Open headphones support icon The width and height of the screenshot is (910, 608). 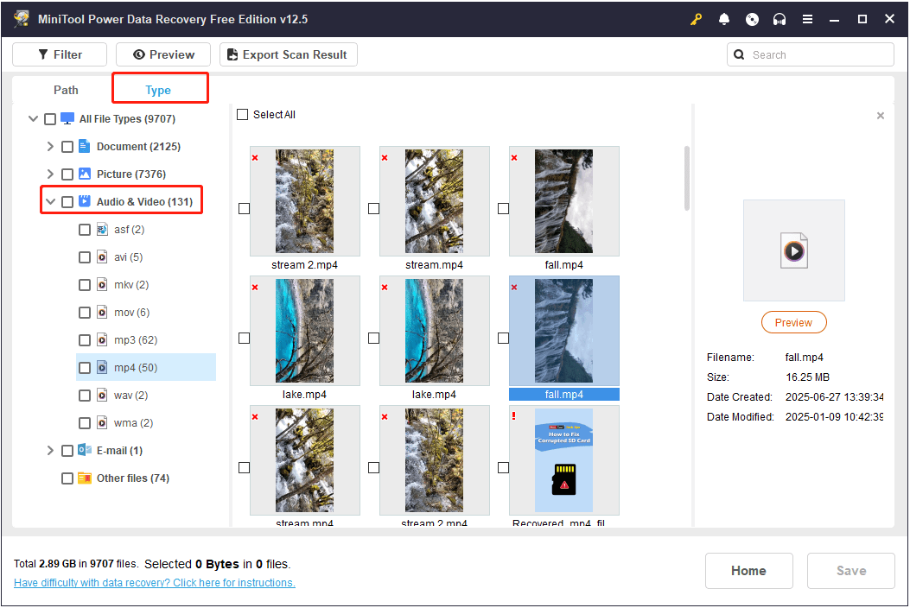(780, 19)
